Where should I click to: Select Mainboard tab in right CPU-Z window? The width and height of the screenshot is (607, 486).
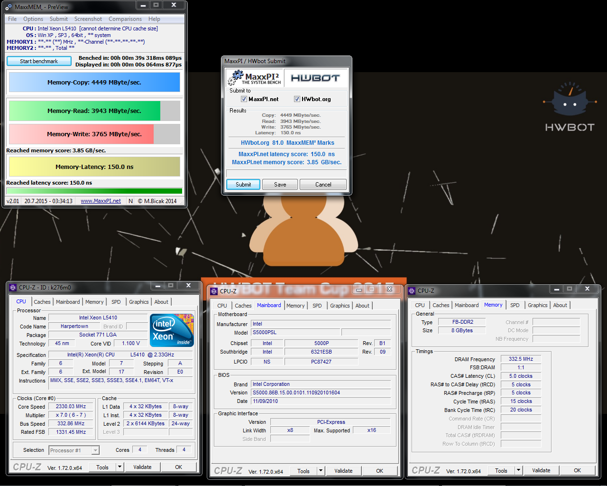coord(467,305)
